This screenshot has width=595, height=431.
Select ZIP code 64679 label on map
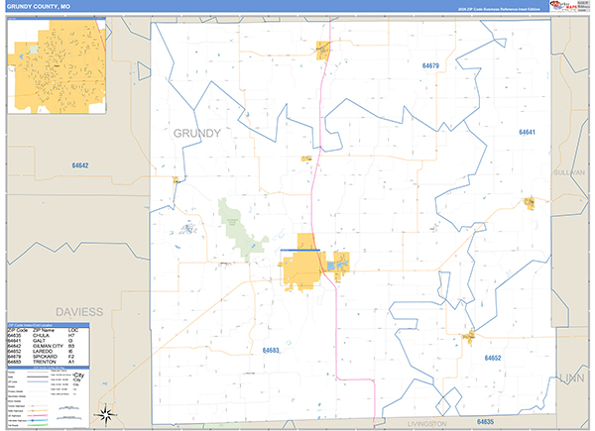[430, 65]
